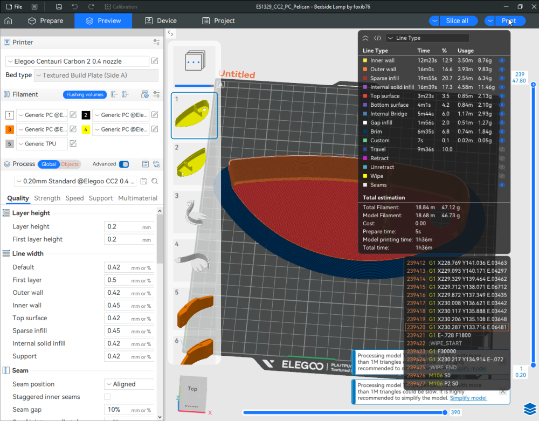
Task: Hide Outer wall lines via eye icon
Action: (x=502, y=70)
